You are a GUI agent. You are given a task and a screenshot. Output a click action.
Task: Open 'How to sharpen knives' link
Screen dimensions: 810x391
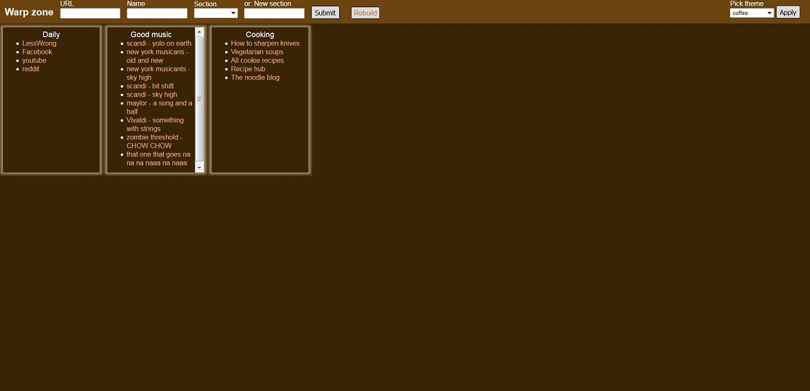[265, 43]
